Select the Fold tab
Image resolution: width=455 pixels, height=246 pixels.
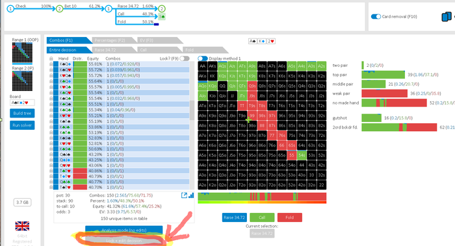coord(205,50)
